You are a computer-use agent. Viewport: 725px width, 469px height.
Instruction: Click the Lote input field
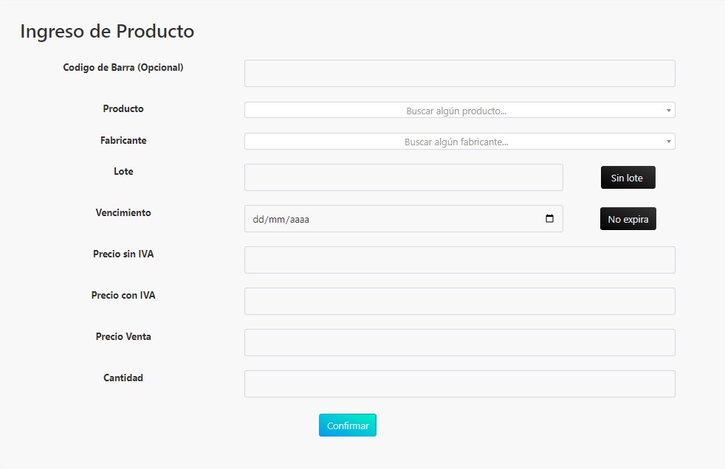click(x=404, y=177)
